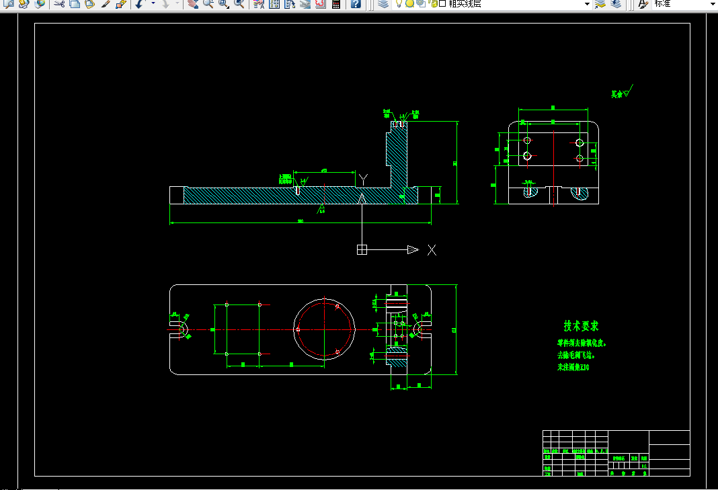Click the 3D DWF globe icon
The image size is (718, 490).
click(40, 3)
